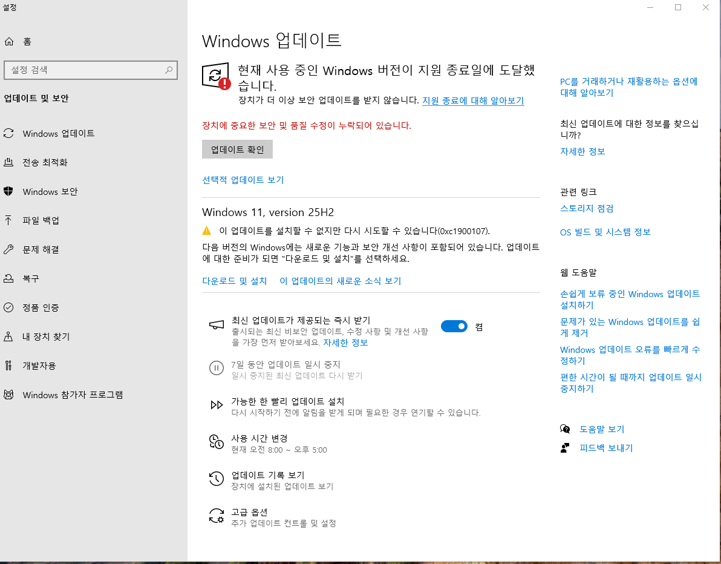The image size is (721, 564).
Task: Open Windows 업데이트 오류를 빠르게 수정하기 link
Action: [630, 355]
